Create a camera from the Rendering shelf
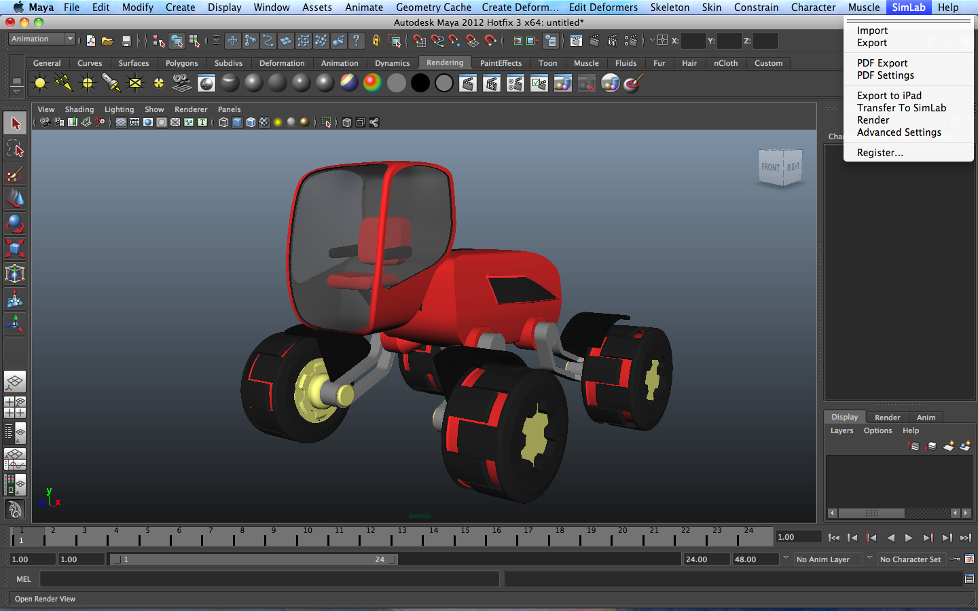978x611 pixels. [182, 84]
